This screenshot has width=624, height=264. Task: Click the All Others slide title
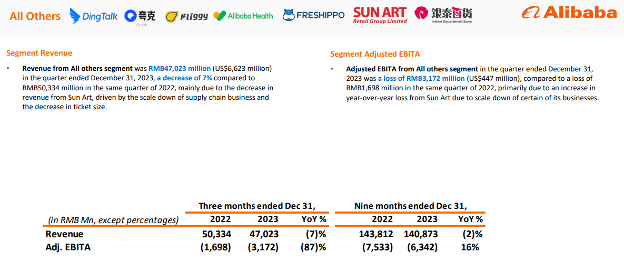[x=35, y=16]
